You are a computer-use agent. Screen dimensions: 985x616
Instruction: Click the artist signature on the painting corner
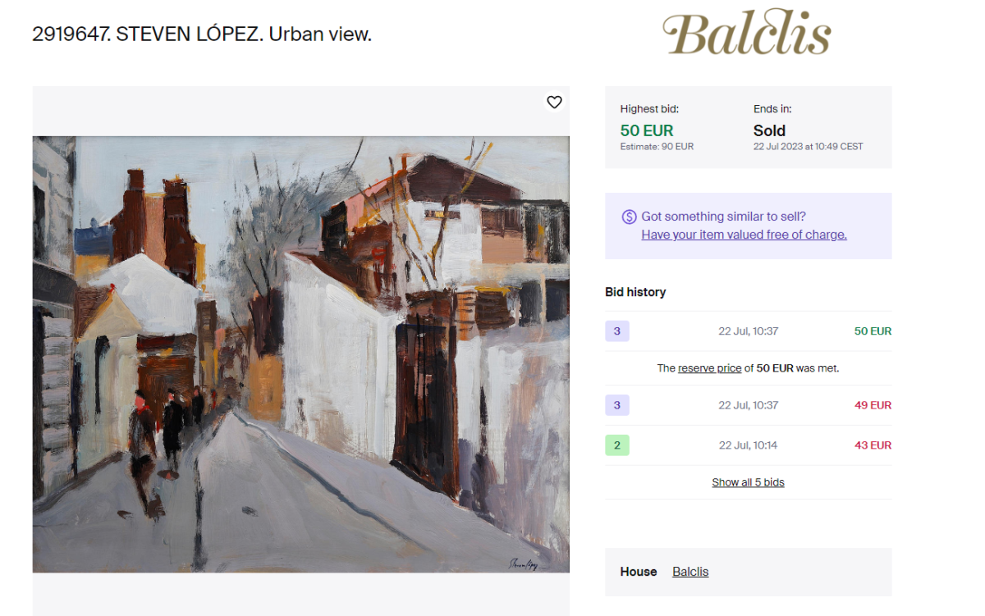pos(523,563)
